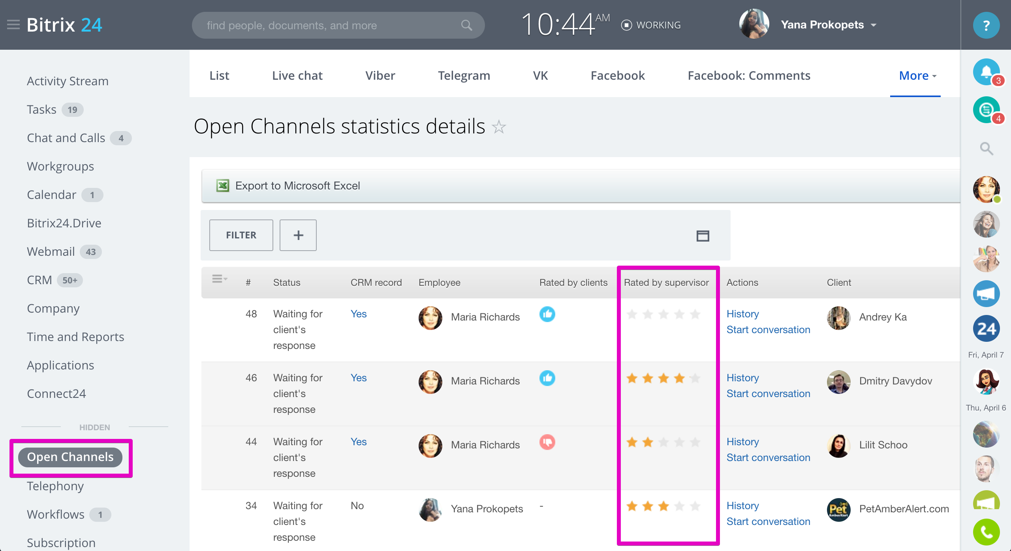The width and height of the screenshot is (1011, 551).
Task: Open the grid settings menu icon
Action: tap(220, 279)
